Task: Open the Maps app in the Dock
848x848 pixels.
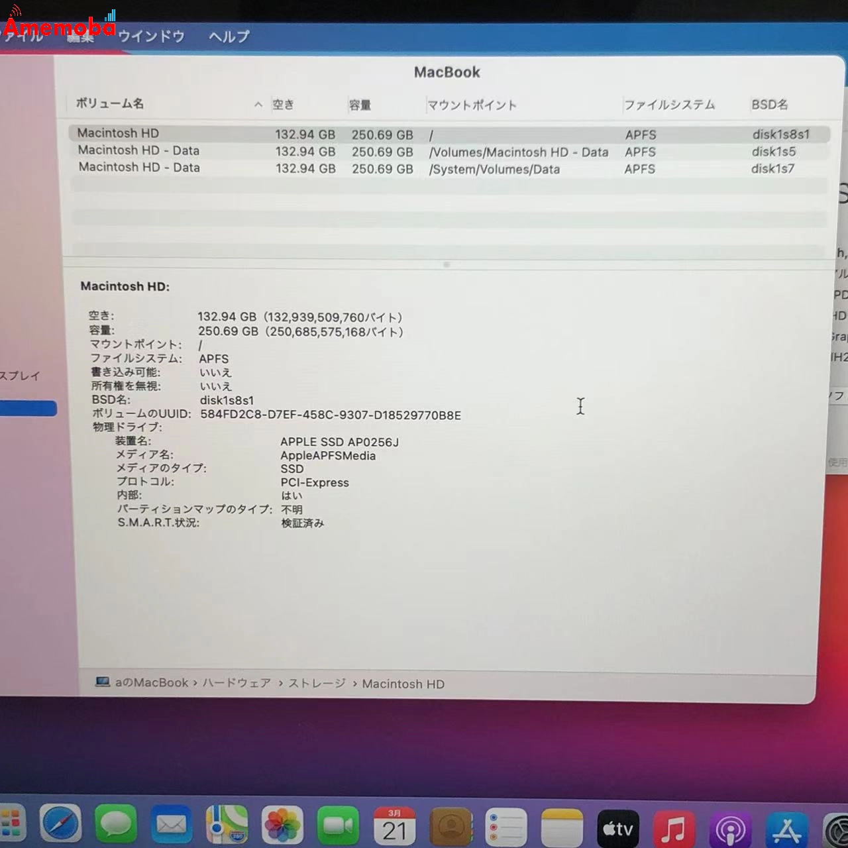Action: [228, 825]
